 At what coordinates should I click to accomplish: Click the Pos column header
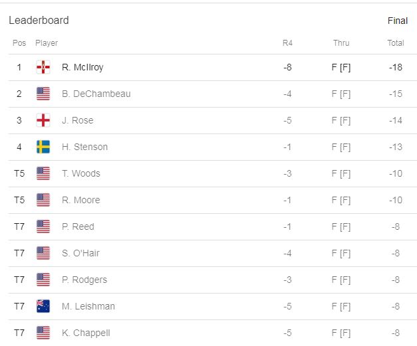(x=19, y=43)
